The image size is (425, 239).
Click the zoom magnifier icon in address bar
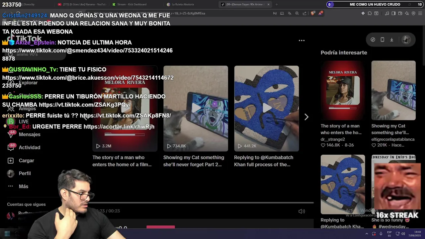point(297,13)
